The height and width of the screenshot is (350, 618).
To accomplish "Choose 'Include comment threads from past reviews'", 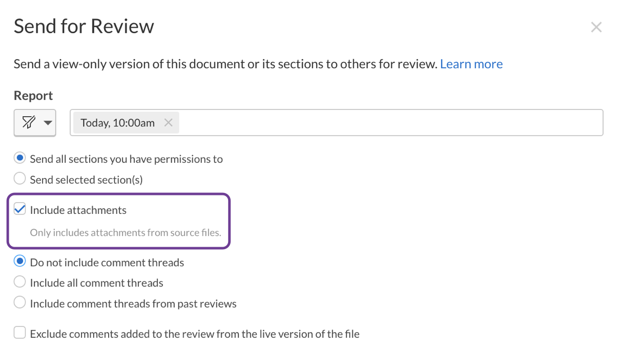I will pyautogui.click(x=19, y=302).
